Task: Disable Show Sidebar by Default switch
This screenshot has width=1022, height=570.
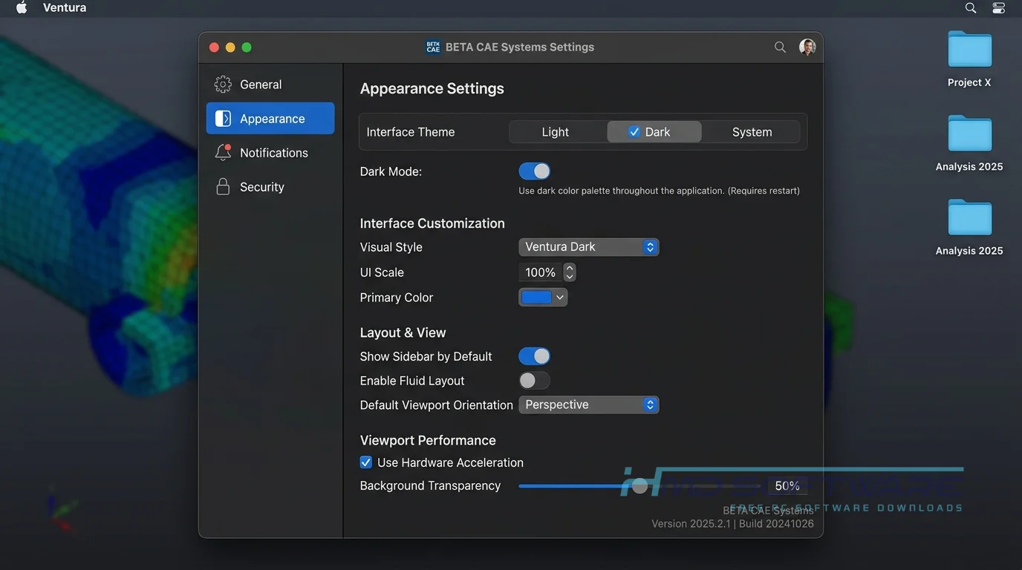Action: pyautogui.click(x=535, y=356)
